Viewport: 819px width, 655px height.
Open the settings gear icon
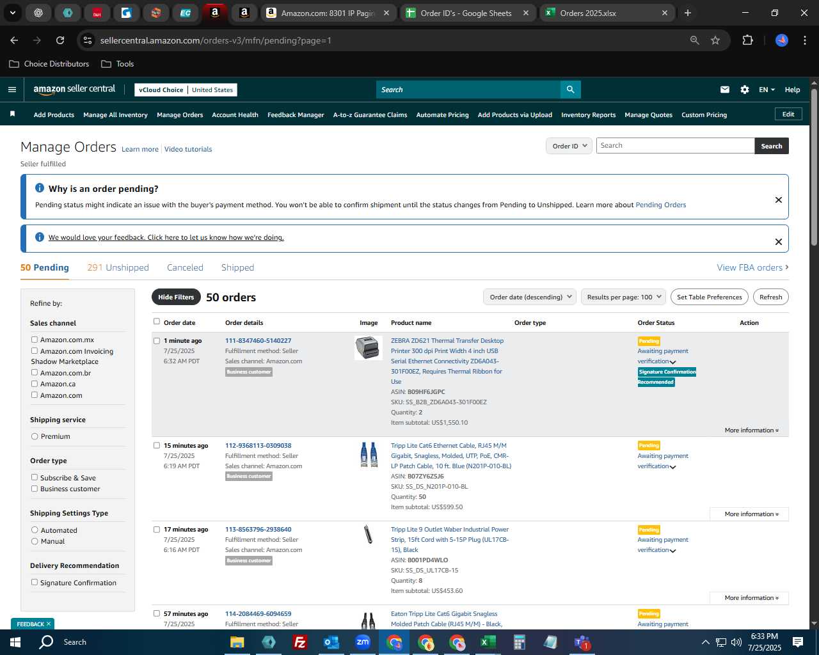tap(745, 90)
